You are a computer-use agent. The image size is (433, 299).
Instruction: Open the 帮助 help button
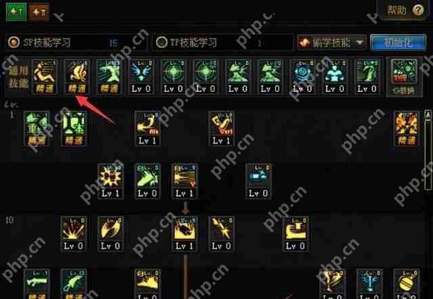pos(405,10)
